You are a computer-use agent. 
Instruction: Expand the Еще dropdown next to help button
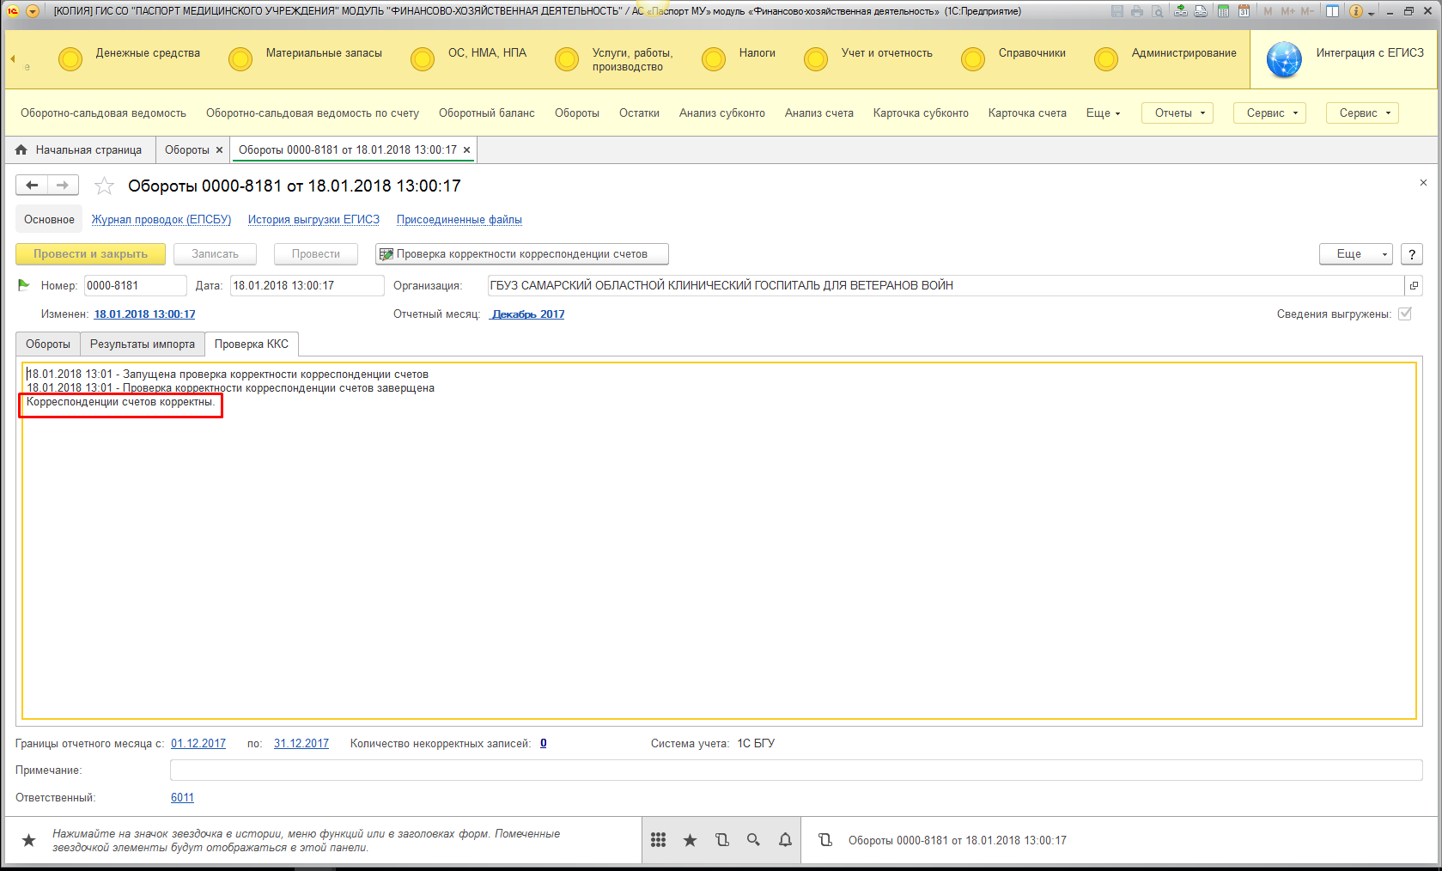point(1355,254)
